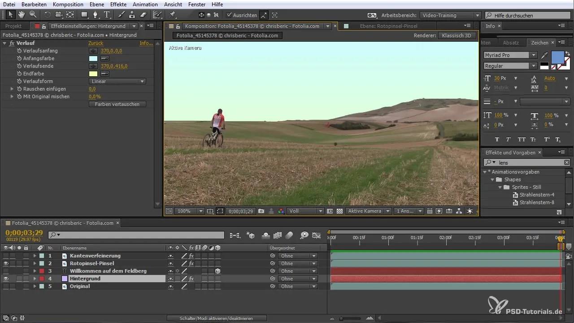Click Zurück to reset Verlauf effect

[x=96, y=44]
